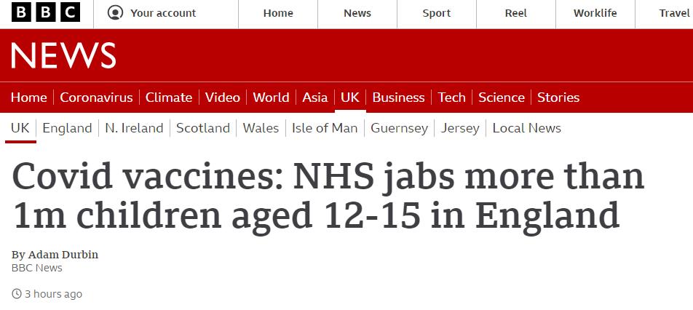Viewport: 693px width, 310px height.
Task: Open Reel in top navigation
Action: (516, 13)
